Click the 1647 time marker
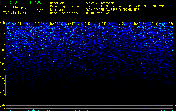Image resolution: width=176 pixels, height=111 pixels. (120, 24)
